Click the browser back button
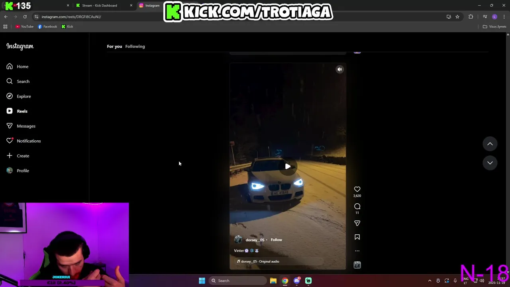510x287 pixels. [x=6, y=17]
